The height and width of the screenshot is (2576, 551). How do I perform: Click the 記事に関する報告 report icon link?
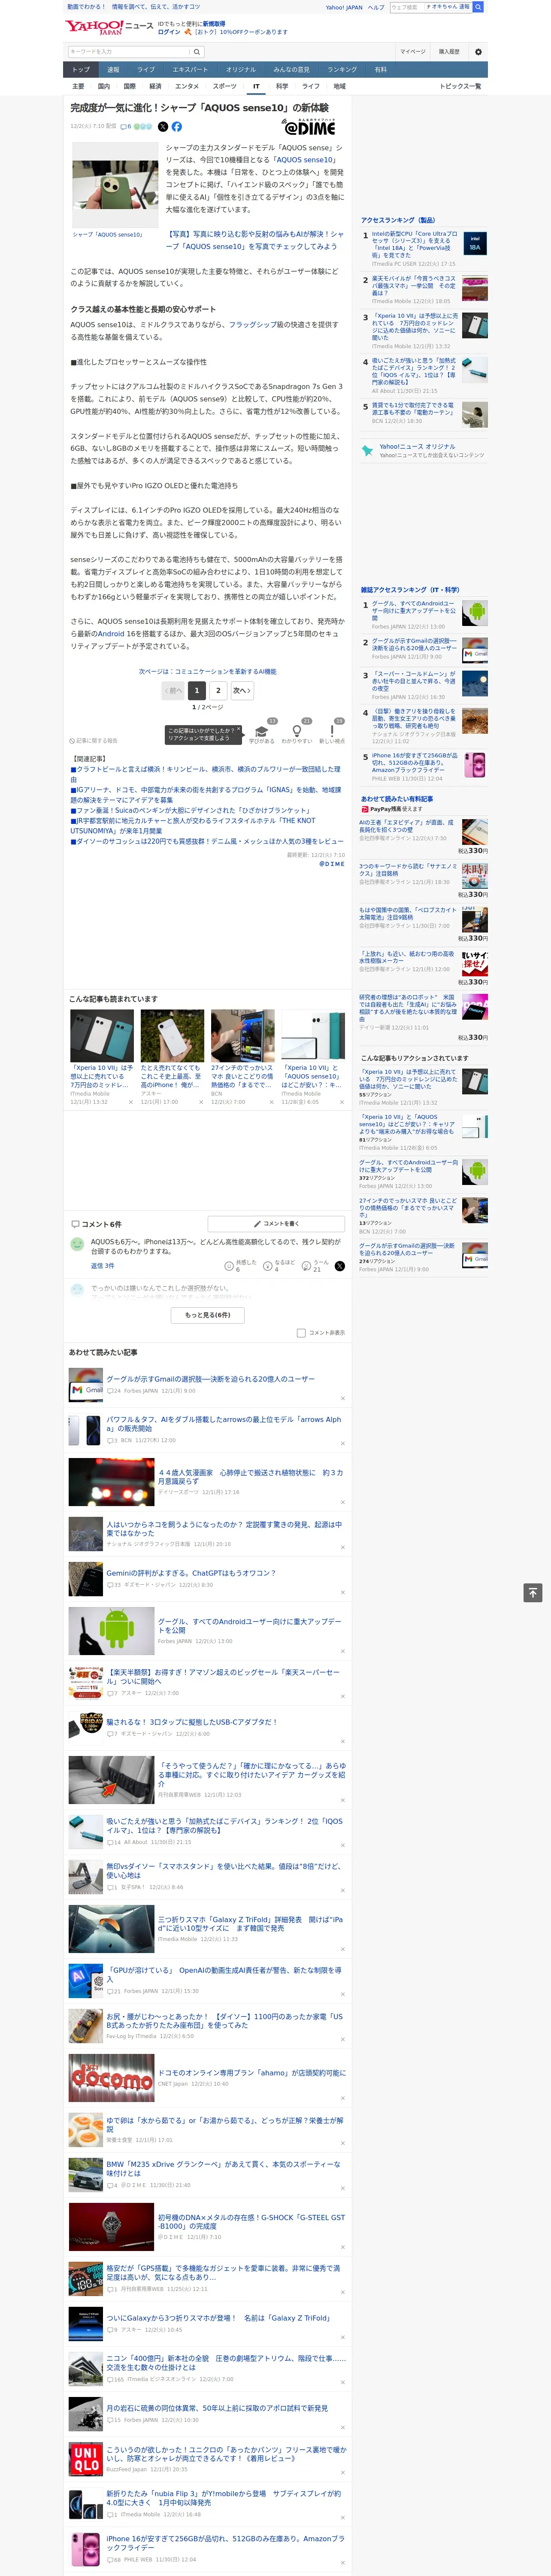(x=94, y=741)
